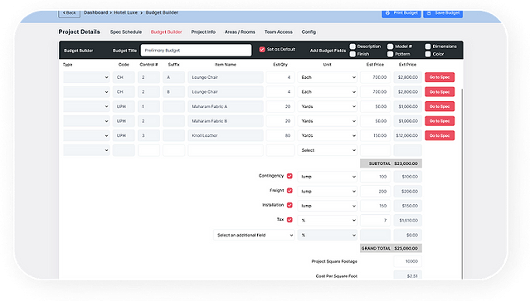
Task: Open the Team Access tab
Action: click(x=278, y=32)
